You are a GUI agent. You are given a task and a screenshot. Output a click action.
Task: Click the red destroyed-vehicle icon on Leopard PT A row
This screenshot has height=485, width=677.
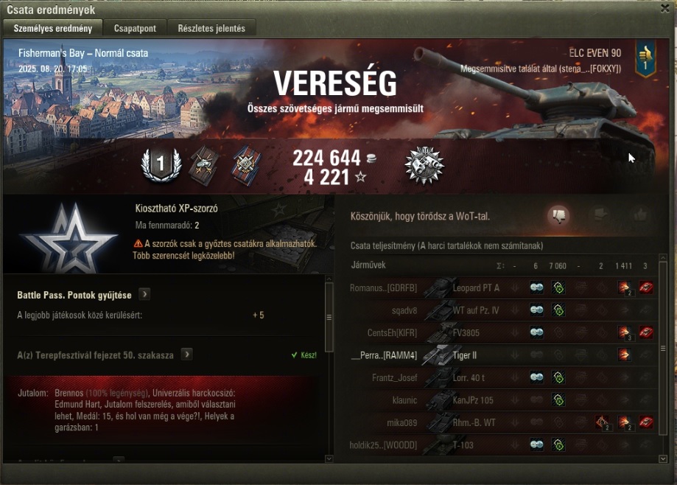point(645,287)
